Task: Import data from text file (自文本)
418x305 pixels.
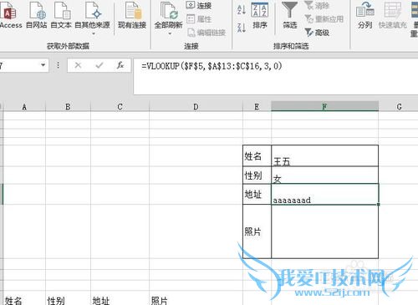Action: [61, 15]
